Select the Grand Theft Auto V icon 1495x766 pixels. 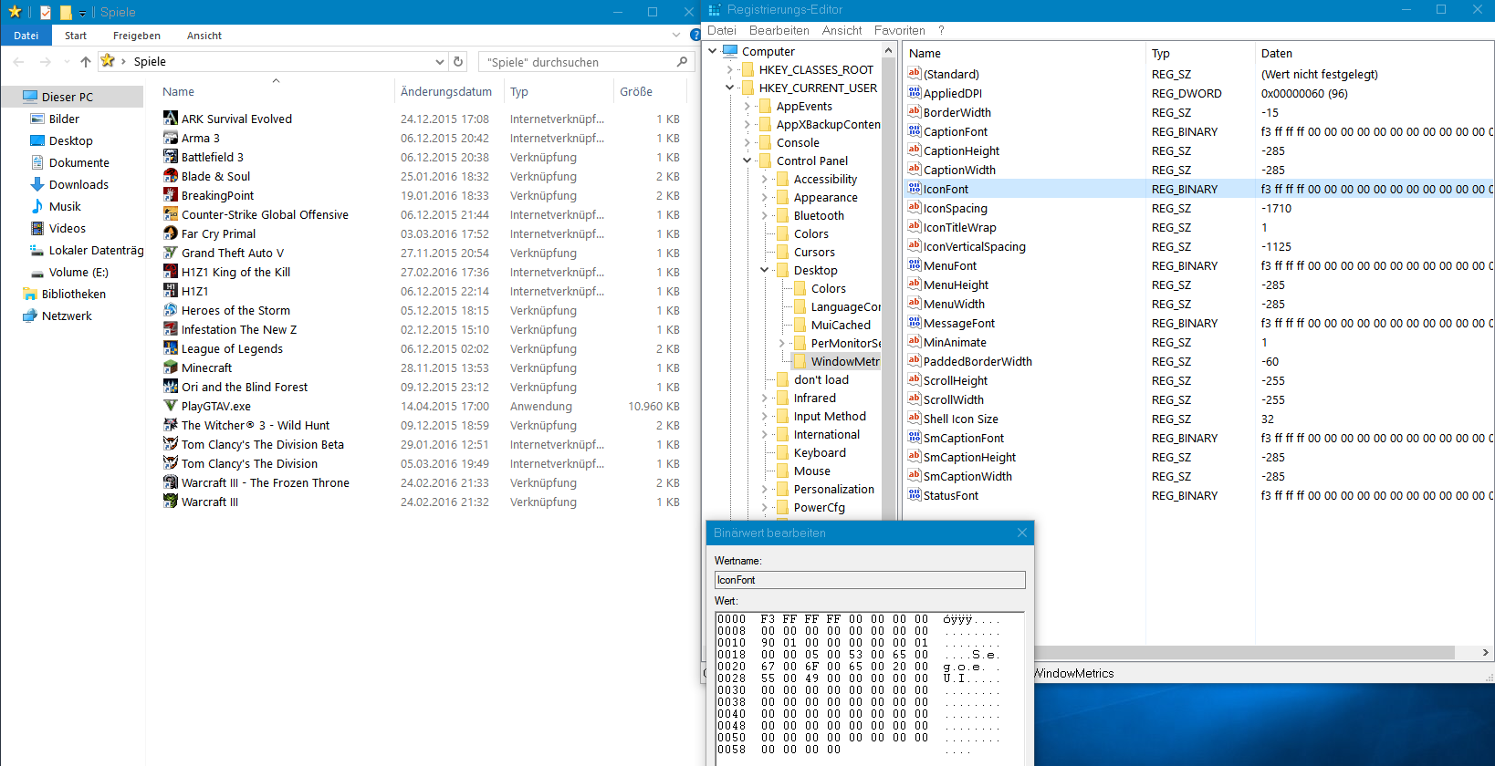(x=171, y=252)
